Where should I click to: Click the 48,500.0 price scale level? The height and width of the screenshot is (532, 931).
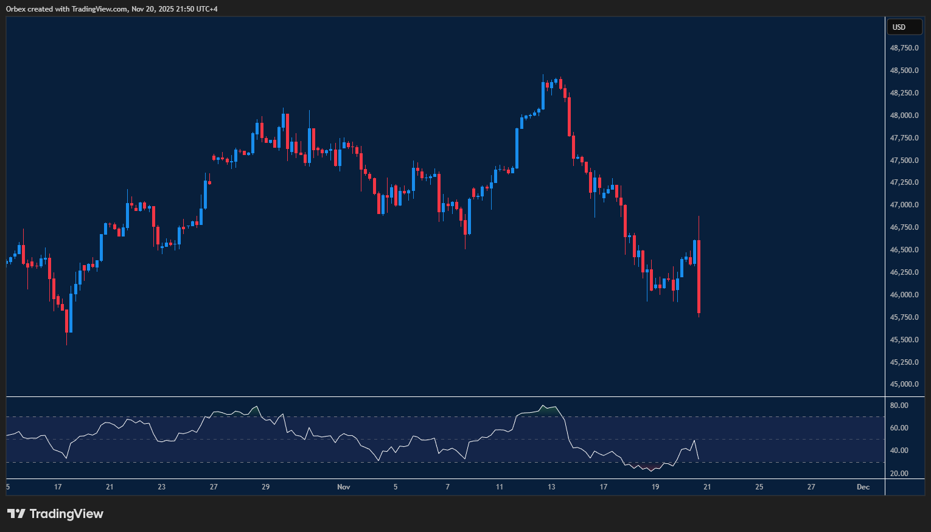click(x=903, y=70)
